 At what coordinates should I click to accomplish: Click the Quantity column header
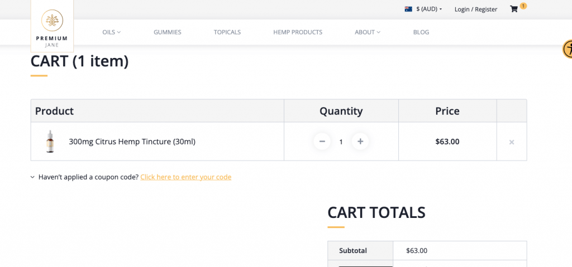point(341,111)
